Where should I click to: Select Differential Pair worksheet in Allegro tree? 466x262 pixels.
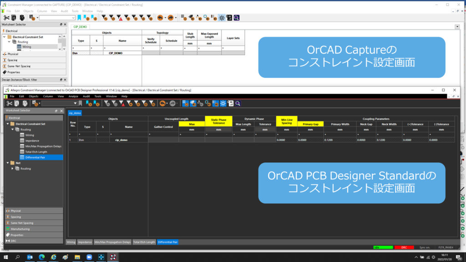click(x=34, y=157)
